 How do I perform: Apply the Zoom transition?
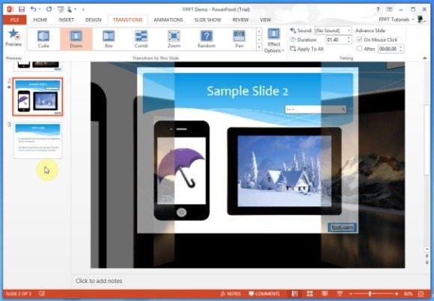[174, 39]
